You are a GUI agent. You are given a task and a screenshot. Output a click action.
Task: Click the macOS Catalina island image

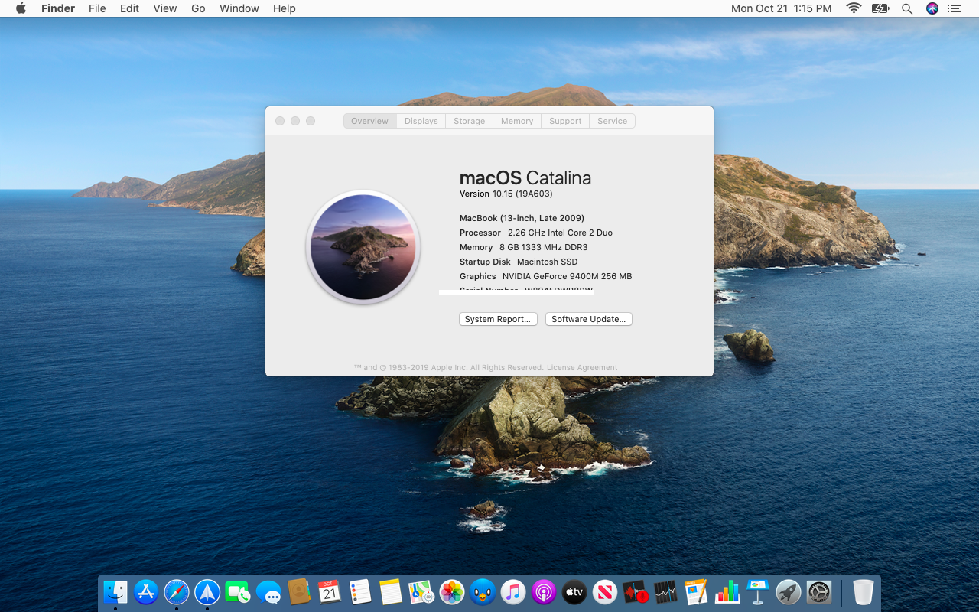coord(363,247)
